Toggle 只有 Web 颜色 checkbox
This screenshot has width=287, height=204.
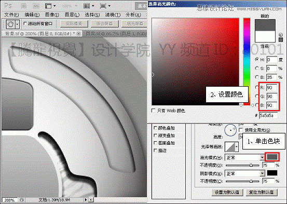154,111
